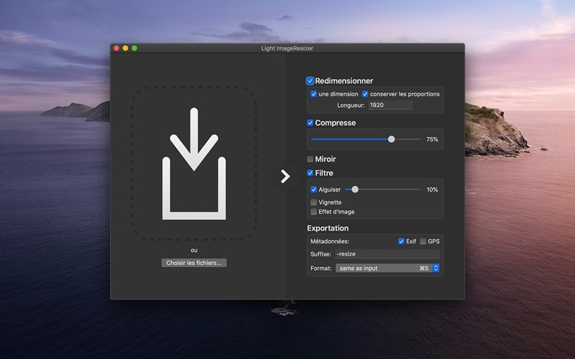Click the Longueur field showing 1920

click(x=390, y=105)
